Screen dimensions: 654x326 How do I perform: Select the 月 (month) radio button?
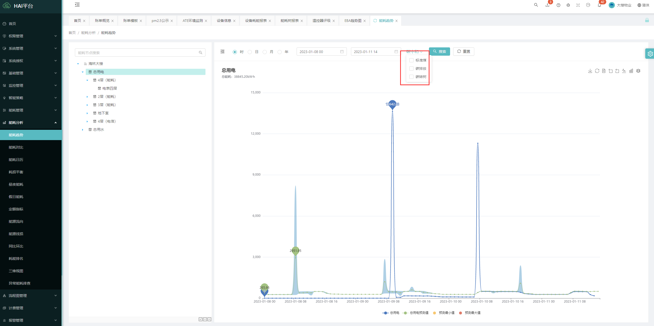tap(265, 52)
